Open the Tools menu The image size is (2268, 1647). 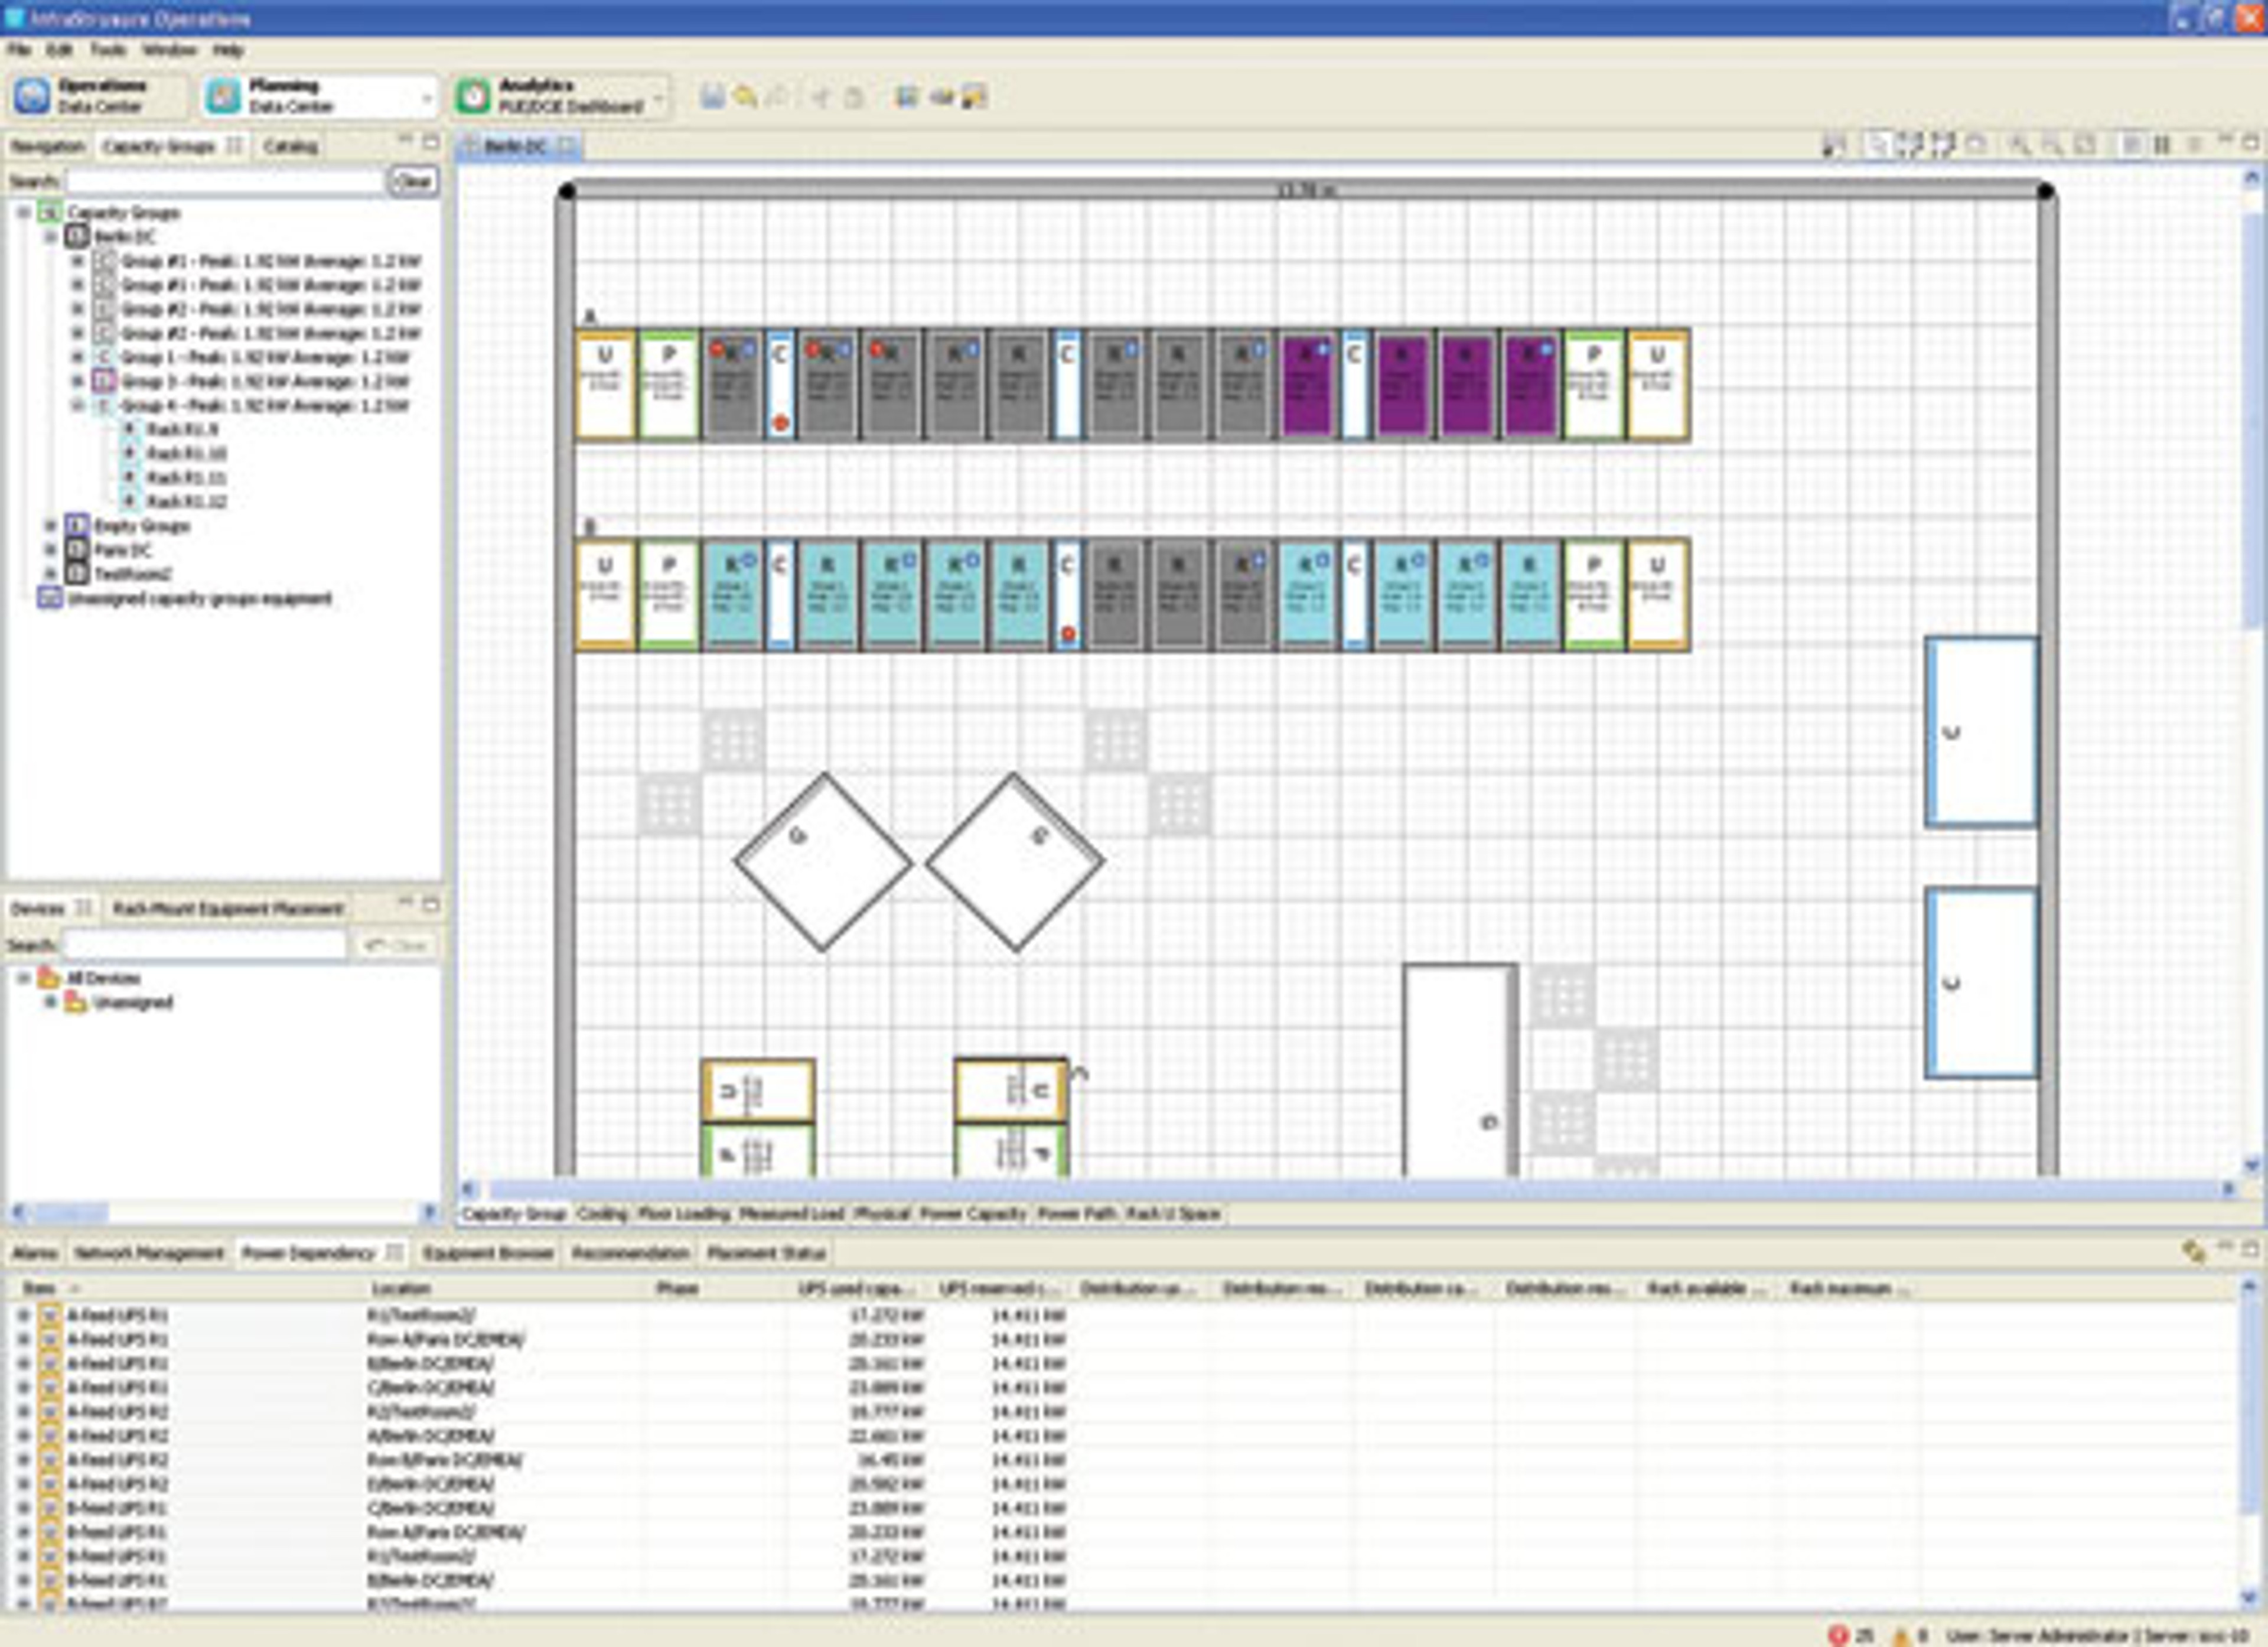108,49
